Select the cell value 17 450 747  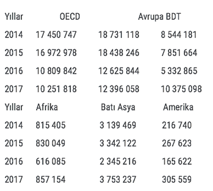pos(56,35)
